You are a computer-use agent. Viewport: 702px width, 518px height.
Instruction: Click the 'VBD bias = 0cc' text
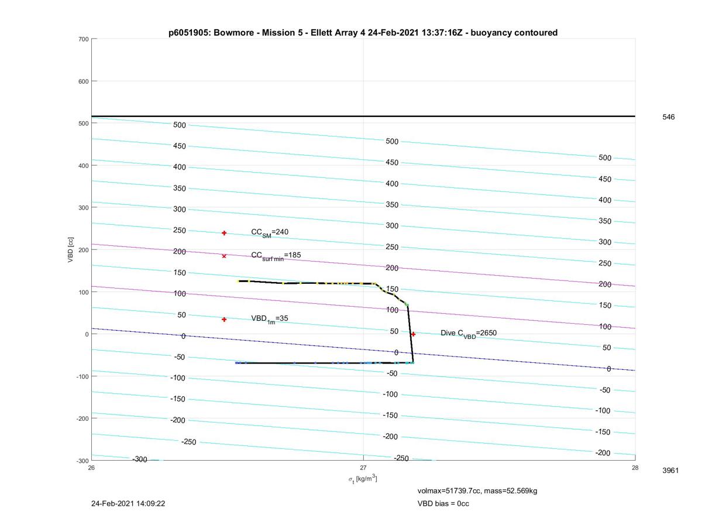click(443, 503)
